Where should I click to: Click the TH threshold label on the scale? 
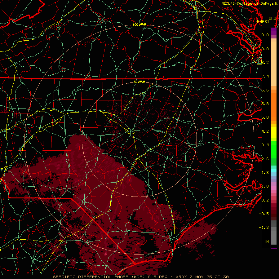pyautogui.click(x=266, y=241)
